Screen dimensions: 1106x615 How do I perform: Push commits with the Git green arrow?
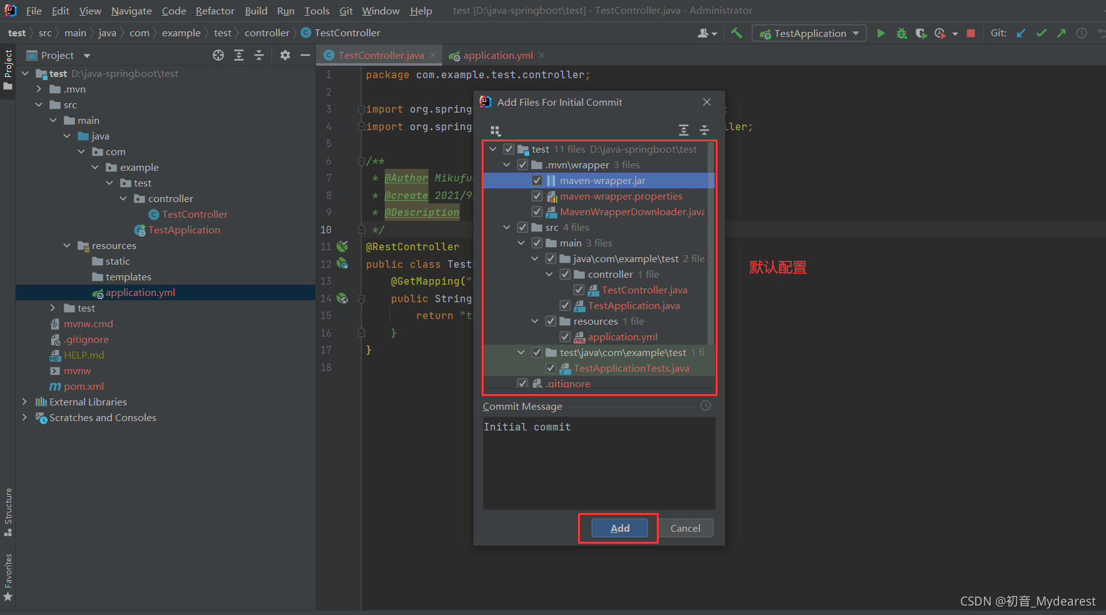(1061, 33)
